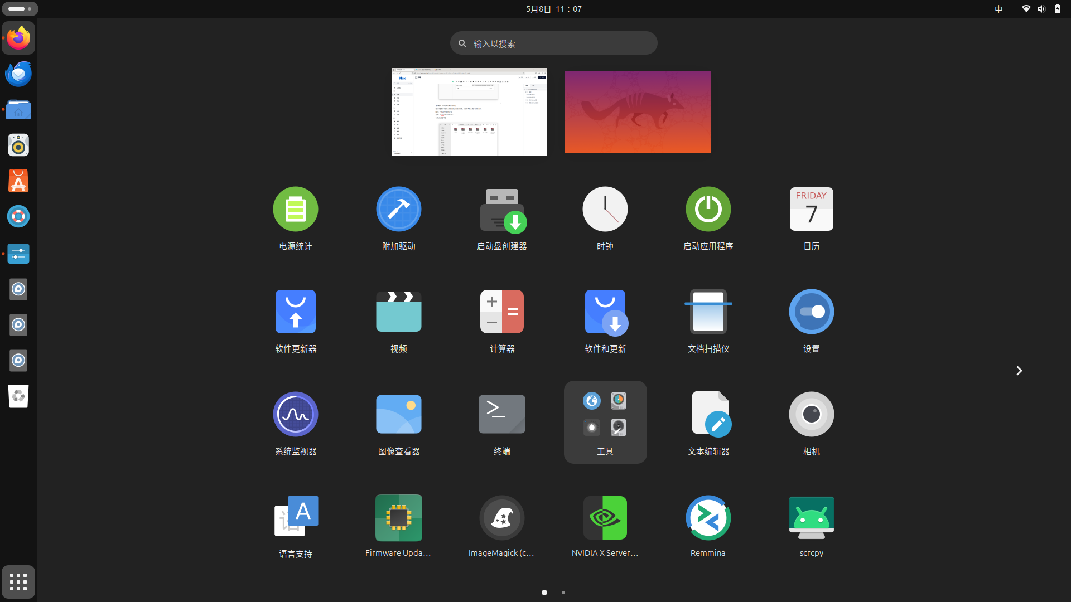Click the 输入以搜索 search field
Viewport: 1071px width, 602px height.
(x=553, y=43)
